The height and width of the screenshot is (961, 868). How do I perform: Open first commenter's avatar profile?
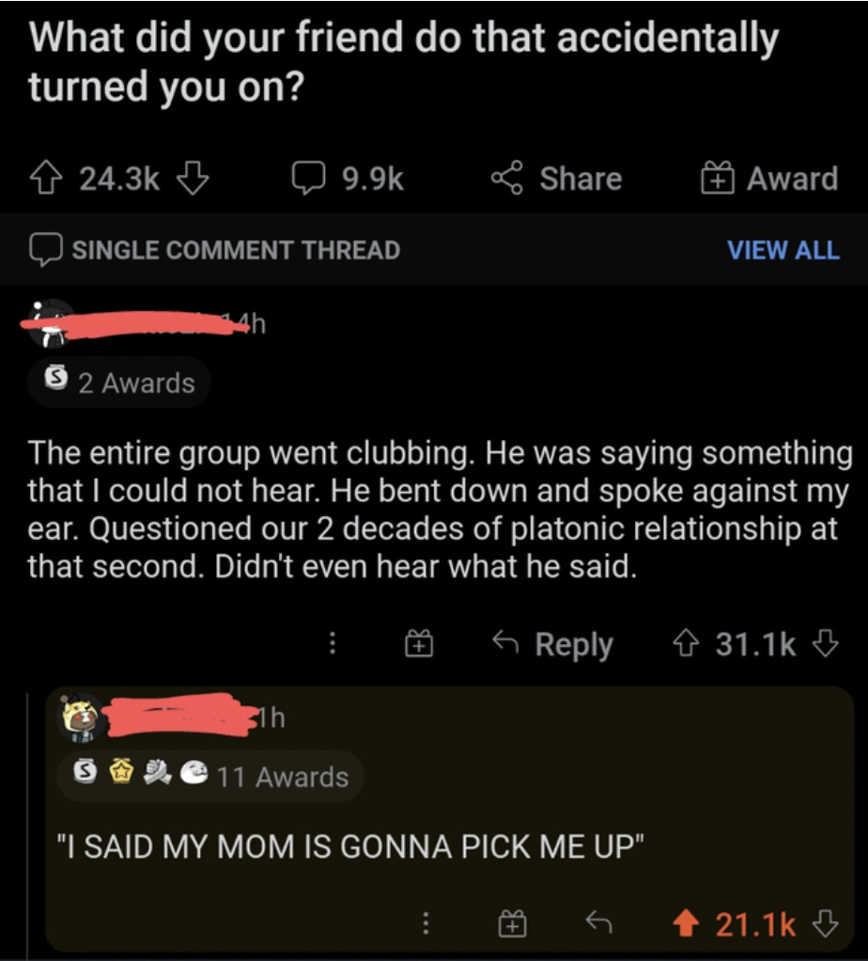(47, 325)
